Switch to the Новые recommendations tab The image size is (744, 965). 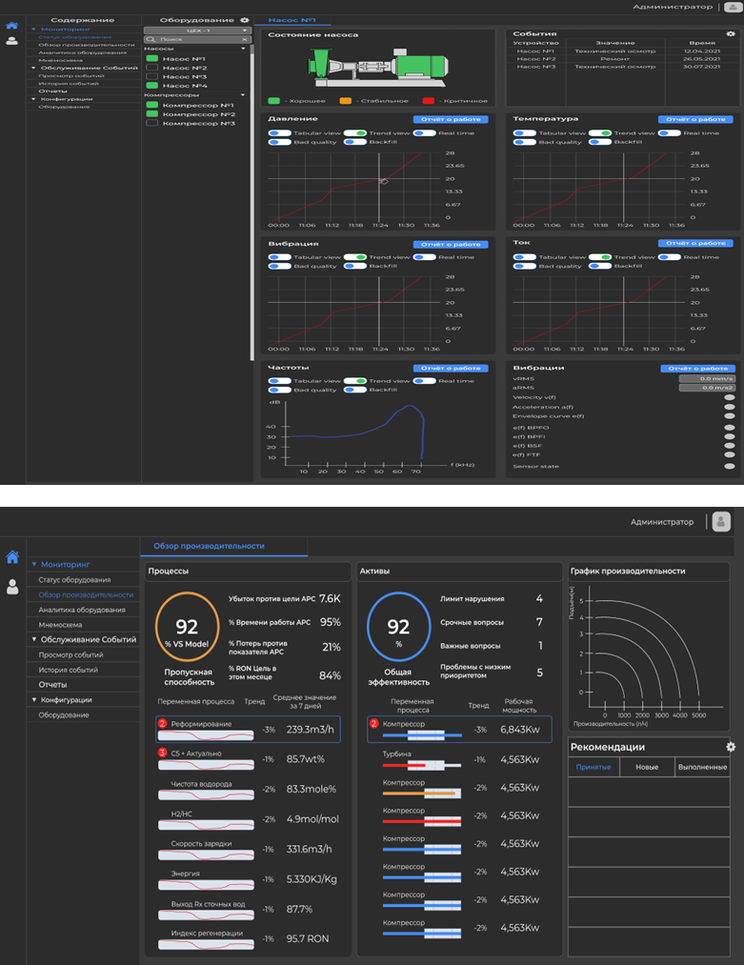point(647,767)
